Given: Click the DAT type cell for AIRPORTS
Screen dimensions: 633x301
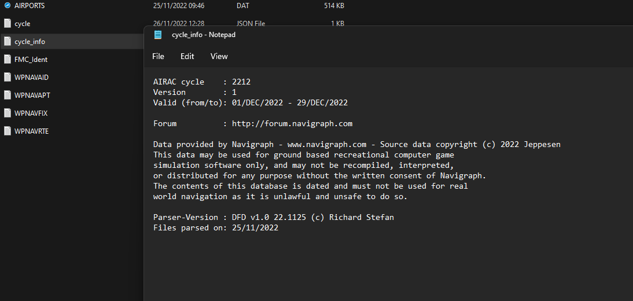Looking at the screenshot, I should point(243,5).
